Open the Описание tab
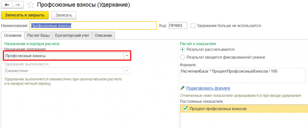This screenshot has width=308, height=128. coord(103,35)
